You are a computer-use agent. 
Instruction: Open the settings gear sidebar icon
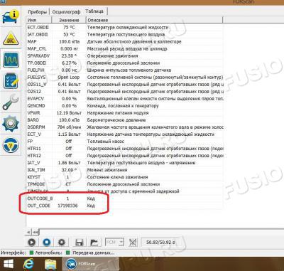[x=11, y=123]
